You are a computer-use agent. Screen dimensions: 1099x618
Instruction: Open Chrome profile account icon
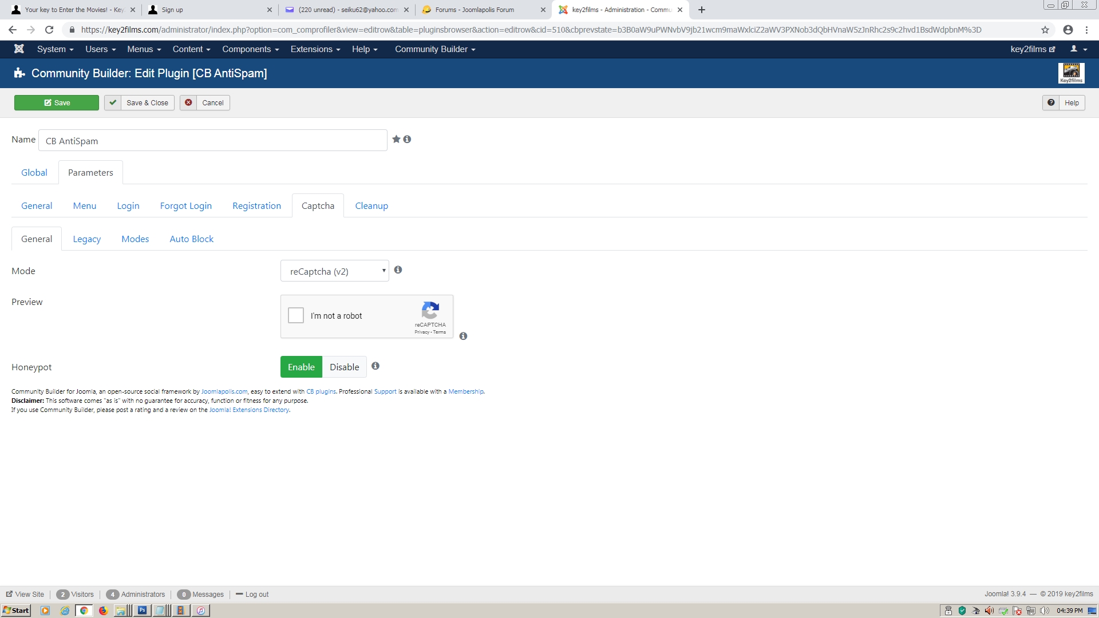1068,30
